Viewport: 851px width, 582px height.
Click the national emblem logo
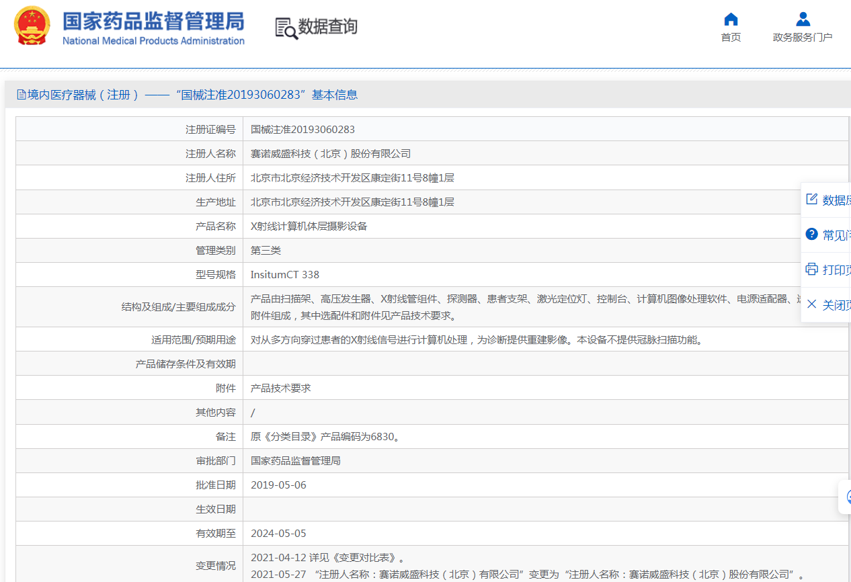pyautogui.click(x=32, y=26)
